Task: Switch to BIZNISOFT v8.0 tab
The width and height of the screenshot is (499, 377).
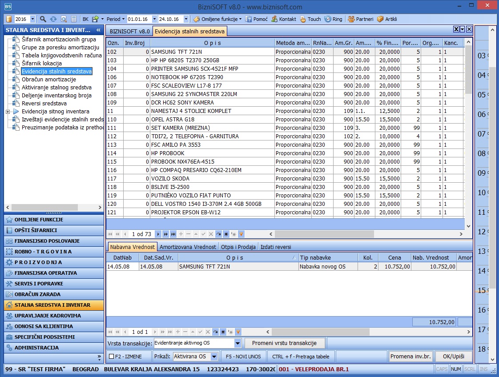Action: pos(129,31)
